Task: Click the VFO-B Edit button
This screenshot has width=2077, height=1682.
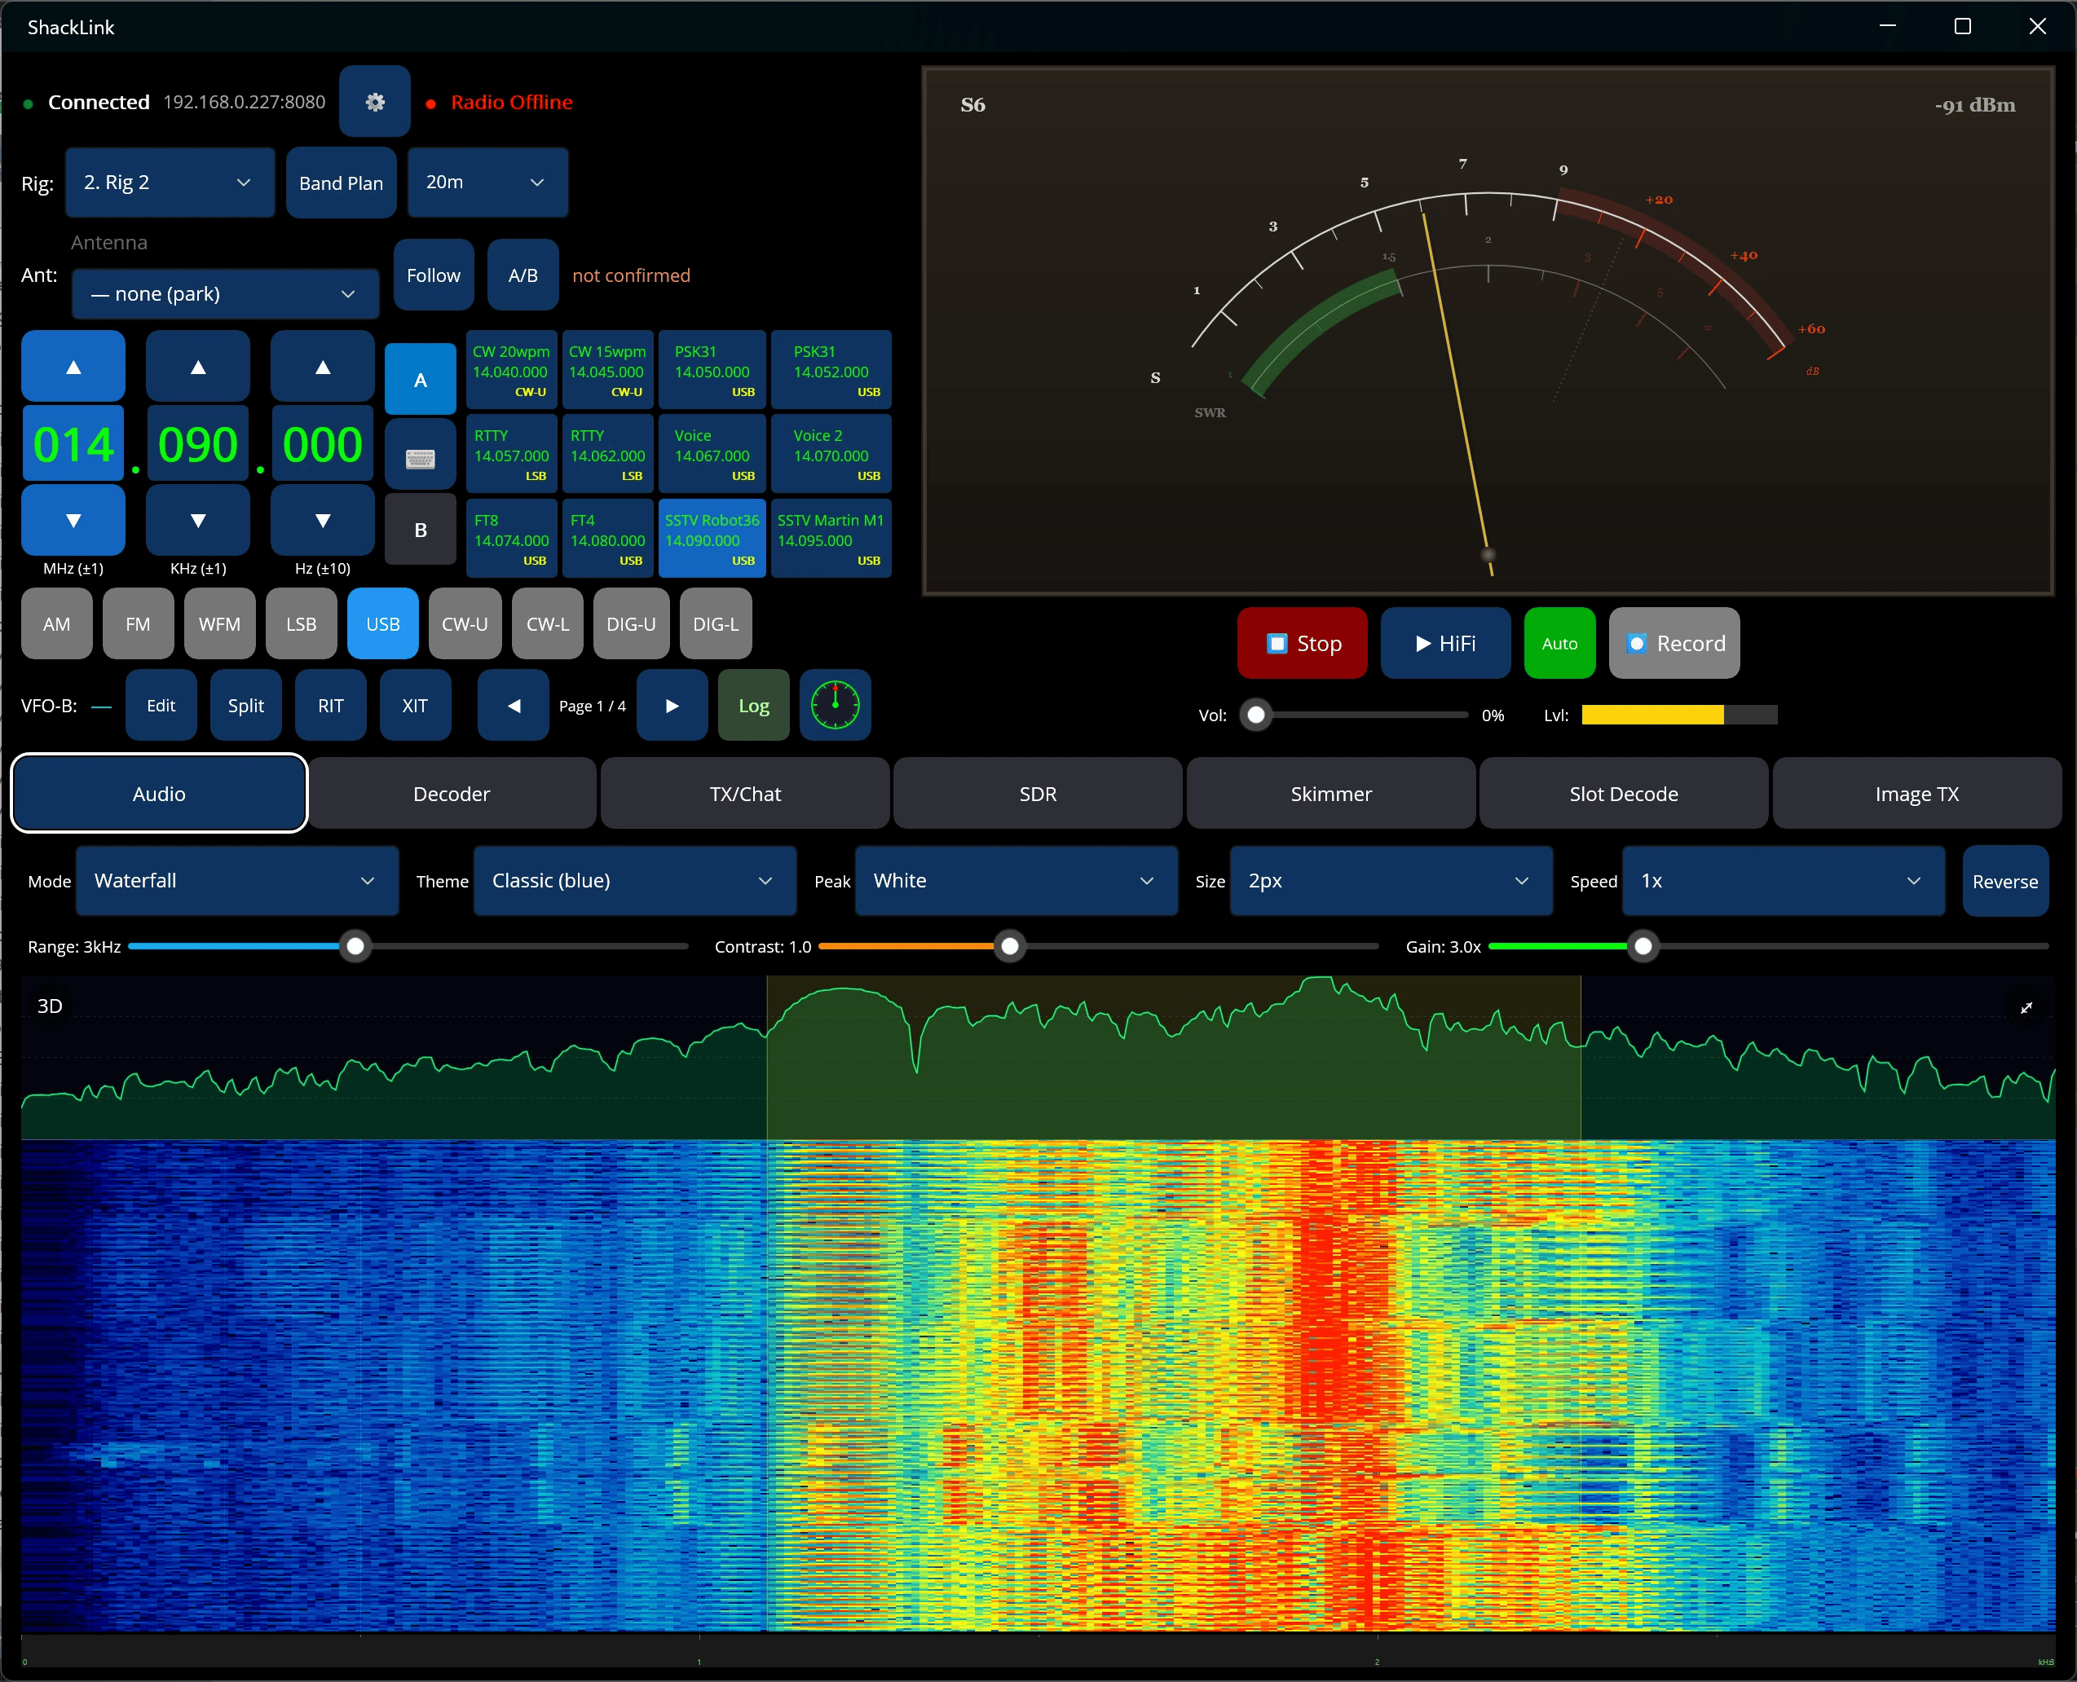Action: coord(161,706)
